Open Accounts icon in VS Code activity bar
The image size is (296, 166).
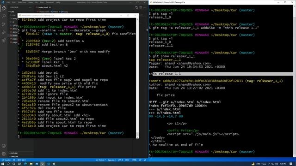pyautogui.click(x=4, y=146)
